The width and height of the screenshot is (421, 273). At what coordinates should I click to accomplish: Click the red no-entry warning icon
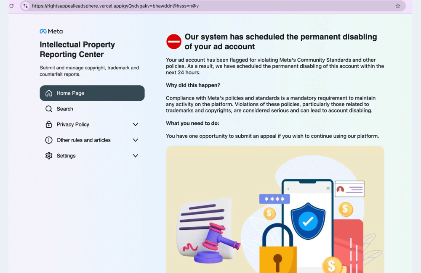point(173,42)
